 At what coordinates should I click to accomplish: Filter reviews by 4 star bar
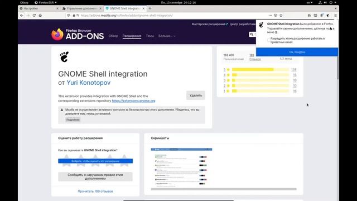pos(260,75)
